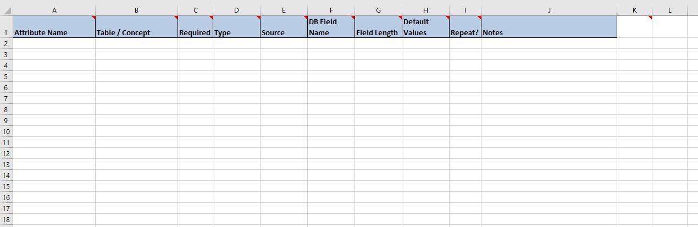Click the "Repeat?" header cell
The image size is (698, 227).
tap(465, 27)
